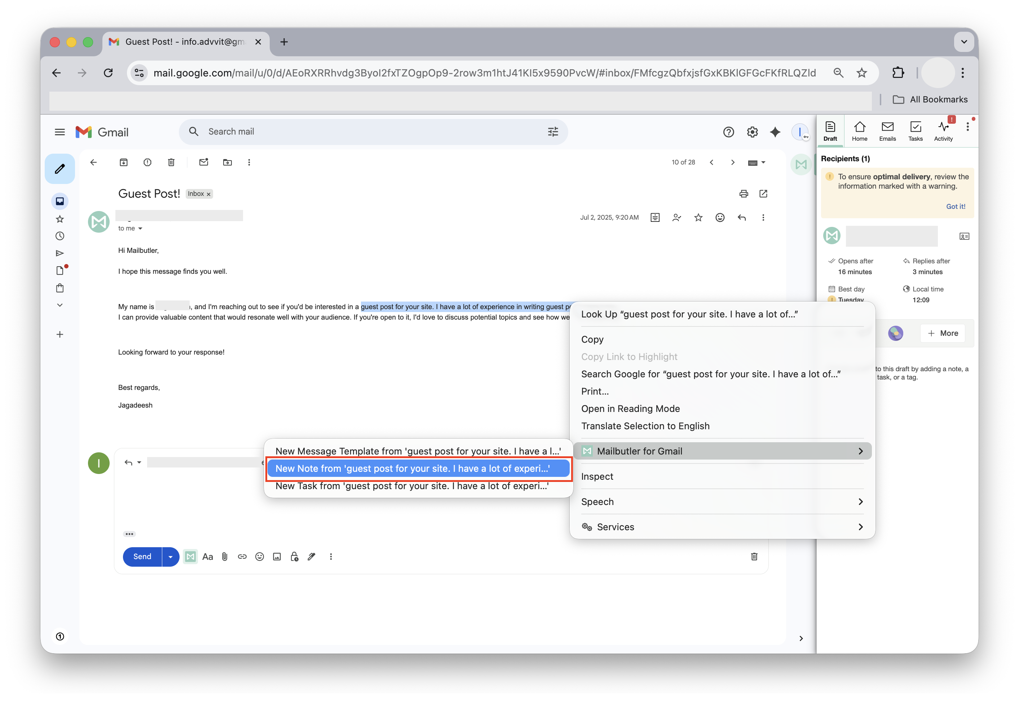1019x707 pixels.
Task: Discard draft trash icon
Action: 754,557
